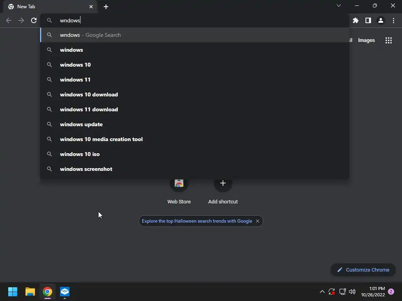Click Customize Chrome button
The image size is (402, 301).
(x=363, y=270)
